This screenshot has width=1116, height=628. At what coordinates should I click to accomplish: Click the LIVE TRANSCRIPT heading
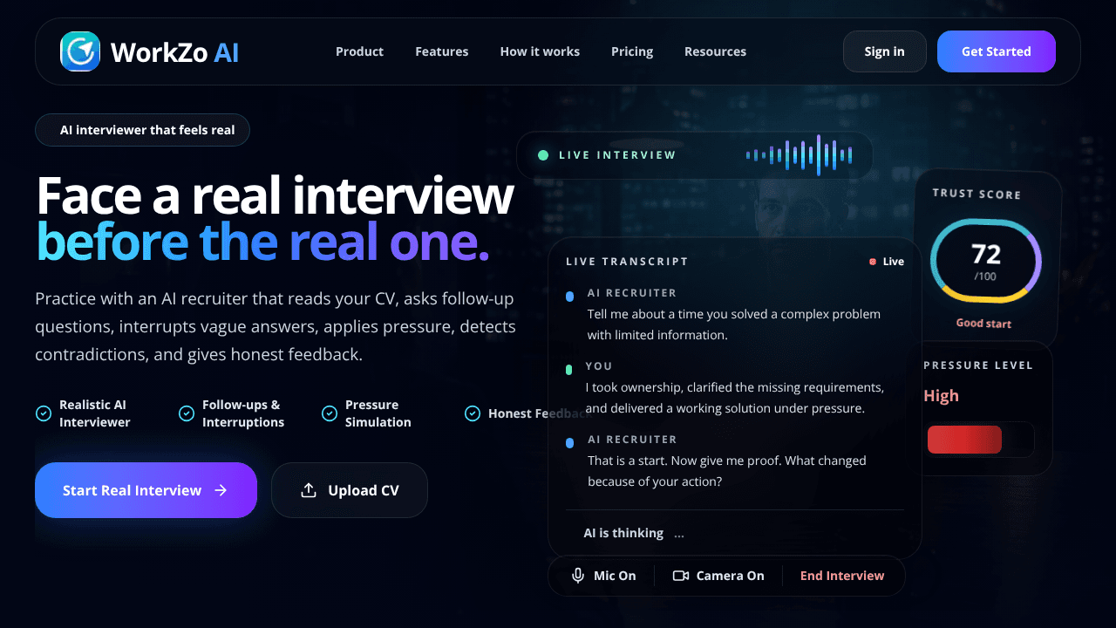pos(627,262)
